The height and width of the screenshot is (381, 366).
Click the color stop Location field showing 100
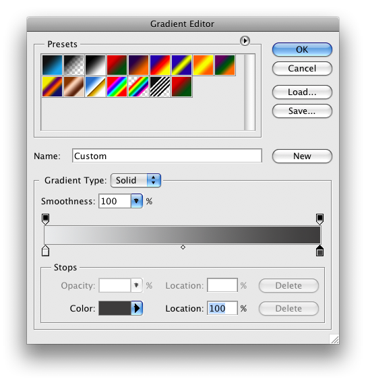coord(222,308)
